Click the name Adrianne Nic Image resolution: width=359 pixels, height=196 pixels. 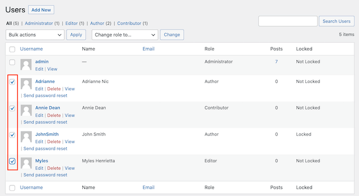point(95,81)
